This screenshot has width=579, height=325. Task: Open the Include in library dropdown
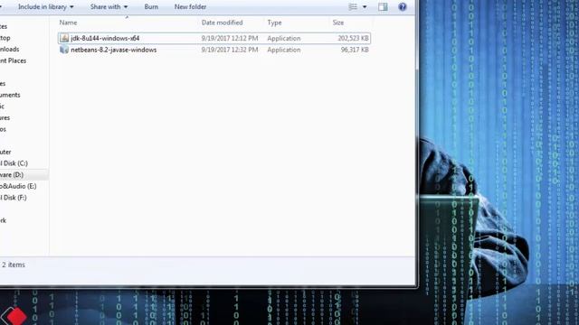(x=46, y=6)
